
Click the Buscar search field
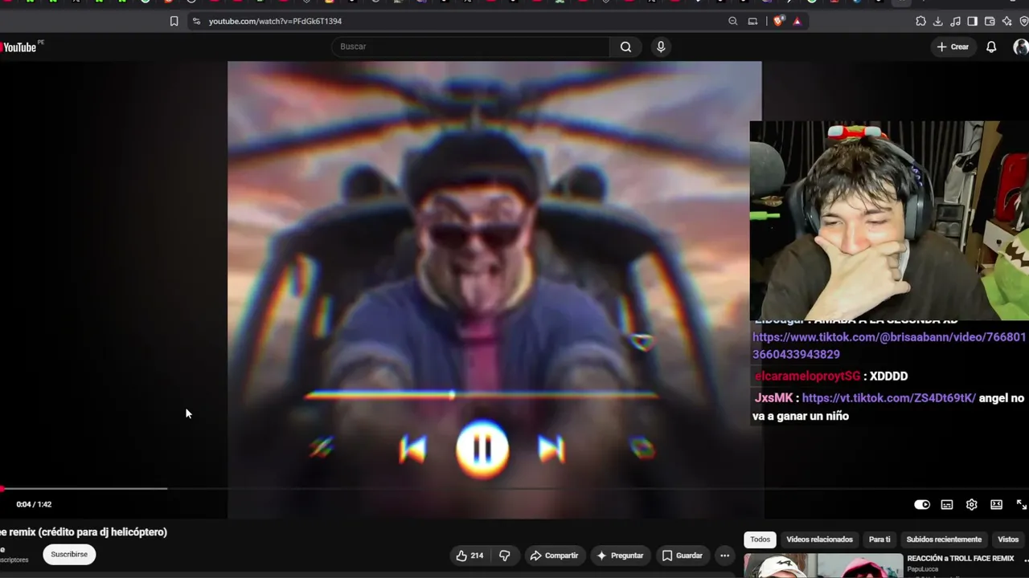tap(470, 47)
